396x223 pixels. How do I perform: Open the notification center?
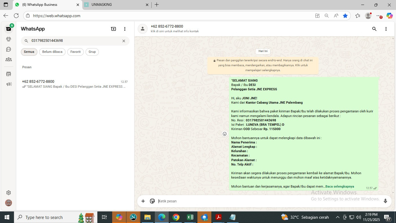(x=388, y=217)
